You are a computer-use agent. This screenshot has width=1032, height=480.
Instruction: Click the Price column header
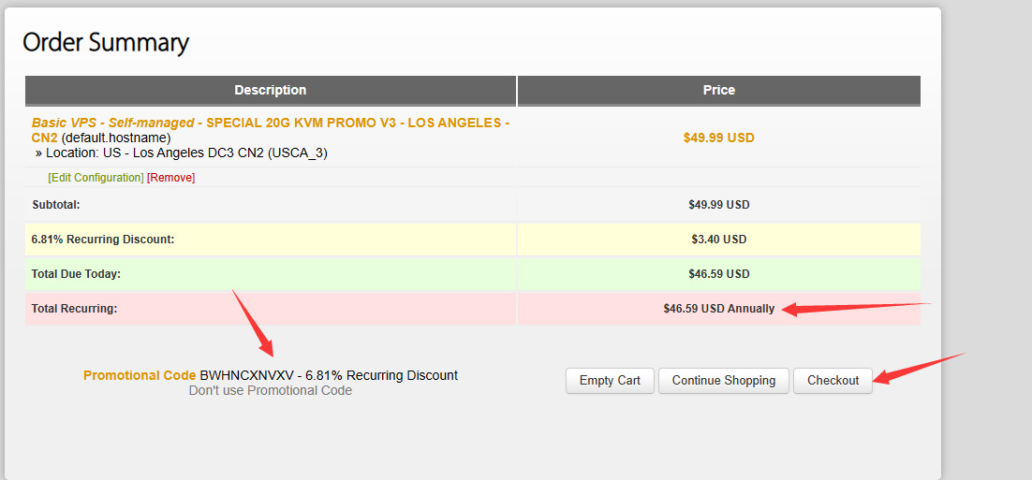(719, 91)
